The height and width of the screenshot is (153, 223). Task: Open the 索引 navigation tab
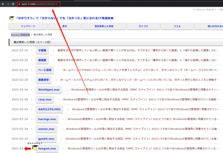[65, 26]
